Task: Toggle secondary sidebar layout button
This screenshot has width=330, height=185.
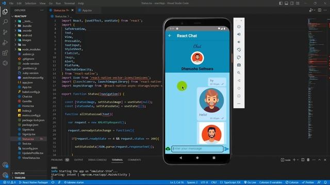Action: coord(292,3)
